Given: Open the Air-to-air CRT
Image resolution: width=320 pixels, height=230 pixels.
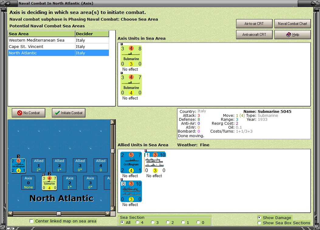Looking at the screenshot, I should pyautogui.click(x=254, y=24).
